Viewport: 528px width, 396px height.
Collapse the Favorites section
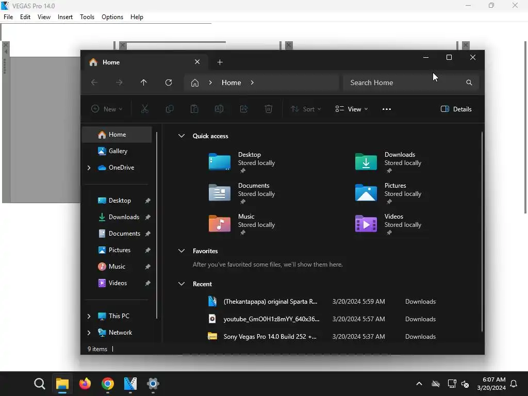(181, 251)
